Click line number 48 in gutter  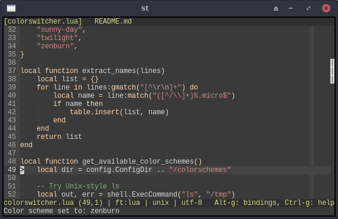point(12,161)
